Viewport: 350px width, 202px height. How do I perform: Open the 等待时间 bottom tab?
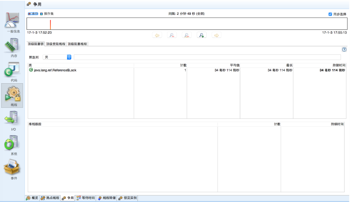(x=86, y=198)
